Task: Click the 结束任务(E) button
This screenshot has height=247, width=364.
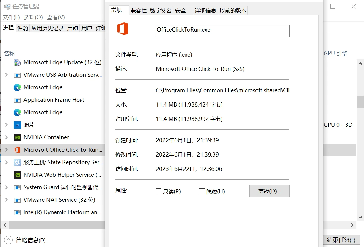Action: tap(341, 240)
